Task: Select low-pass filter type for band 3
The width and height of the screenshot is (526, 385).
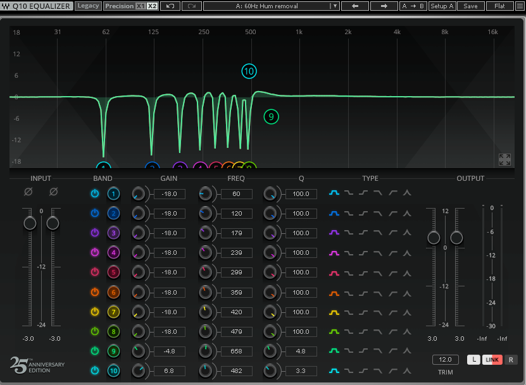Action: pos(378,233)
